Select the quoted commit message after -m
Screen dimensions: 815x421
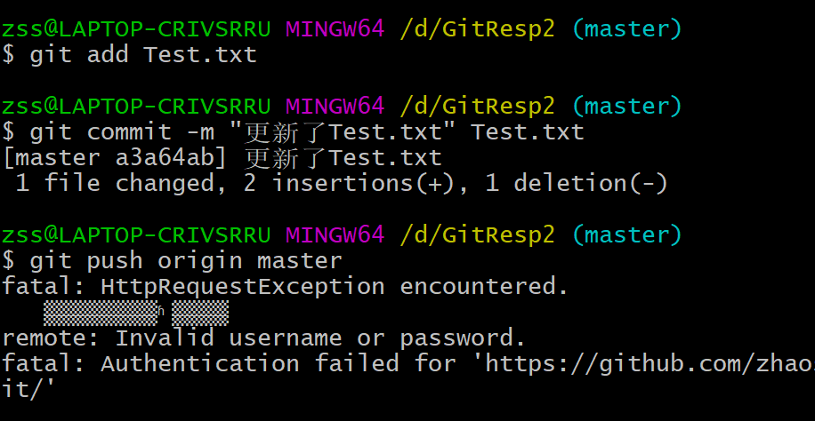click(343, 132)
